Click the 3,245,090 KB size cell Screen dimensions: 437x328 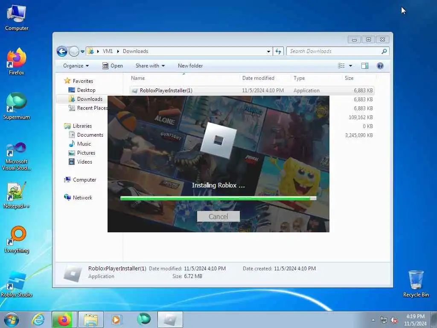click(x=359, y=135)
